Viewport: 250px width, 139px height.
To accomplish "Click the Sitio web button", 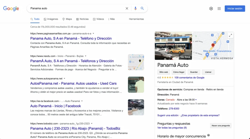I will 164,72.
